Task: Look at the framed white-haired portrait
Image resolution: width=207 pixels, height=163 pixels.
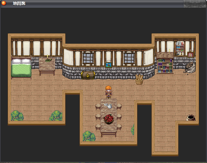Action: click(191, 54)
